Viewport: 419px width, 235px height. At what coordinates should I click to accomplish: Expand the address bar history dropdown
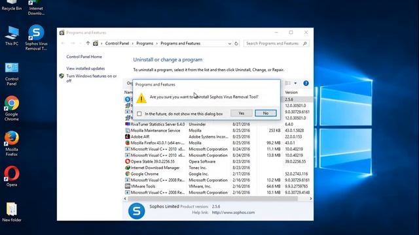pyautogui.click(x=230, y=44)
